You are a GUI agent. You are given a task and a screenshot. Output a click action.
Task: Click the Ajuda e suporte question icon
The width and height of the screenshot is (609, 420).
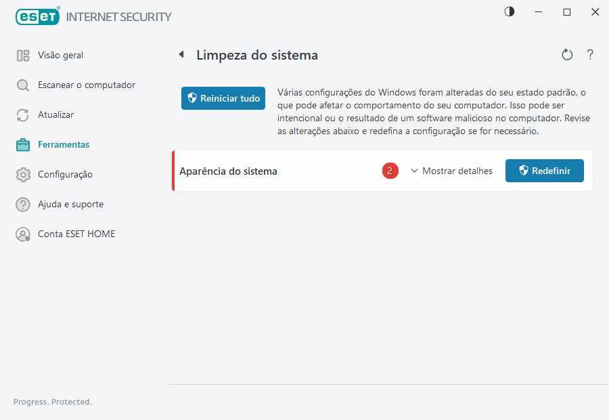23,204
